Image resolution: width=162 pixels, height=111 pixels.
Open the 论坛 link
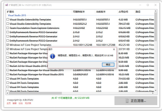tap(21, 103)
